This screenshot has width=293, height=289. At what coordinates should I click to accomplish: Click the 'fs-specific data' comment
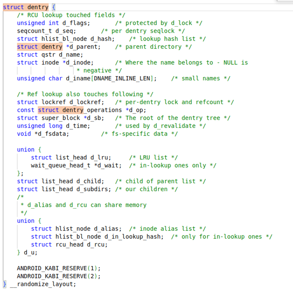[140, 134]
